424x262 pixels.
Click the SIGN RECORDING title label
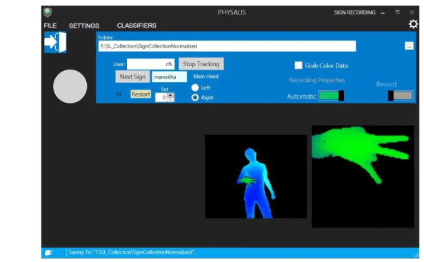(x=354, y=12)
